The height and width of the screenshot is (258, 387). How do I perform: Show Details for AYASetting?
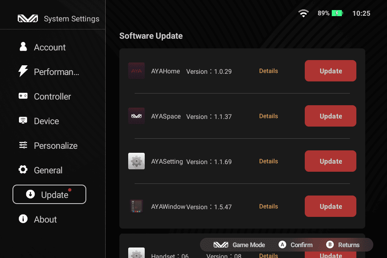click(268, 161)
